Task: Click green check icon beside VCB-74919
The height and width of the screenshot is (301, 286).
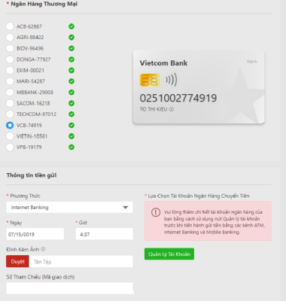Action: [71, 125]
